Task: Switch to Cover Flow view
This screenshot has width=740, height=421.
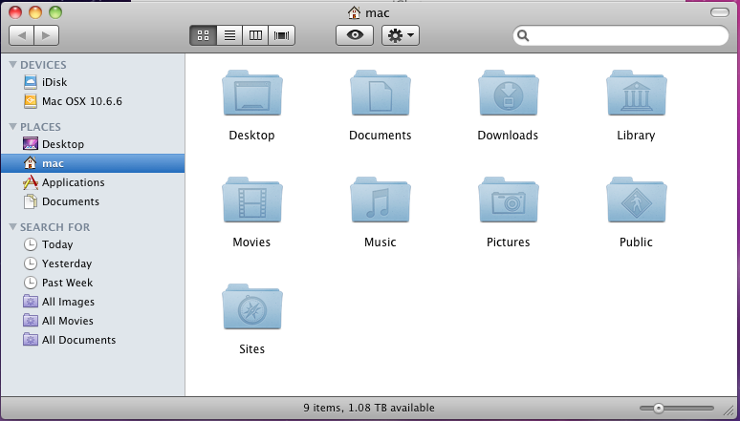Action: pos(282,35)
